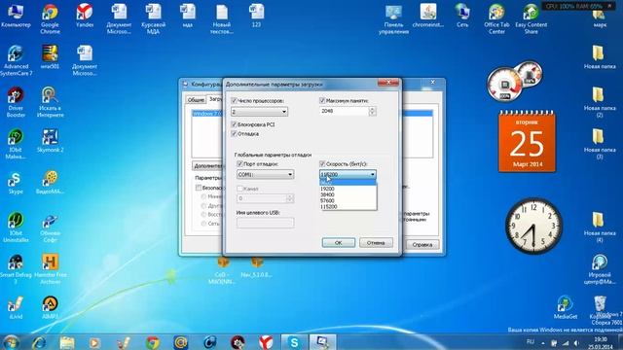Choose 115200 in the speed list
623x350 pixels.
348,207
